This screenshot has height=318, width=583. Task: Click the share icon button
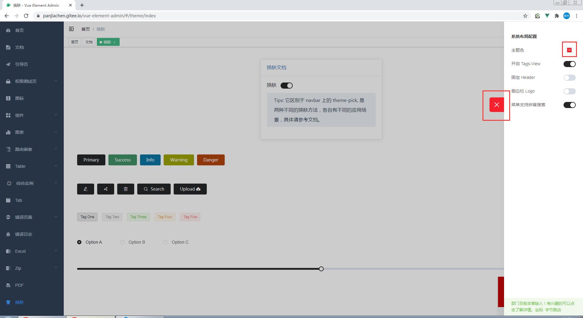(x=106, y=189)
